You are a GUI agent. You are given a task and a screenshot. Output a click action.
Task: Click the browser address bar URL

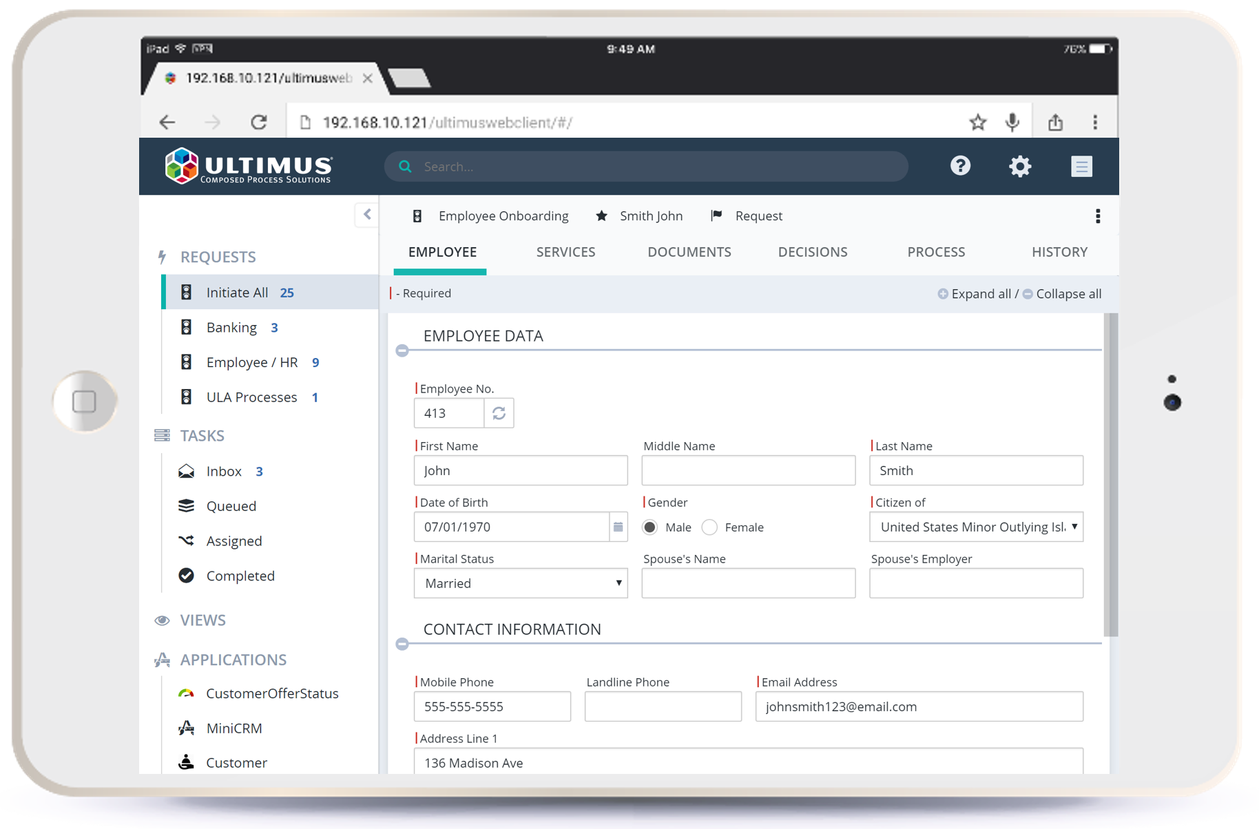point(447,123)
